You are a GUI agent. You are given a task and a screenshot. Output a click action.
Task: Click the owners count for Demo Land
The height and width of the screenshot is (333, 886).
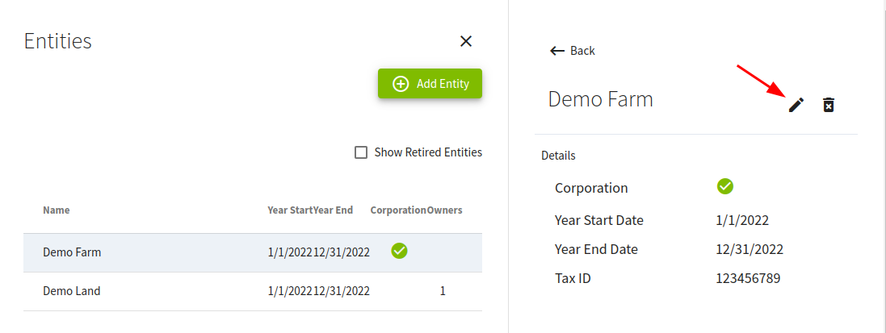(x=443, y=291)
